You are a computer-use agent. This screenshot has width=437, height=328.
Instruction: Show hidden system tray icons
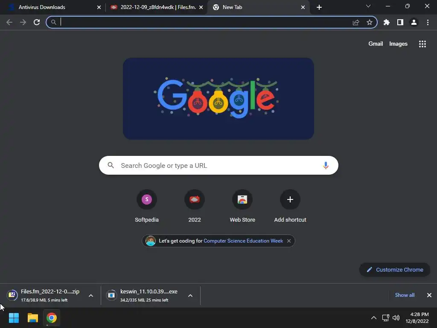(374, 318)
